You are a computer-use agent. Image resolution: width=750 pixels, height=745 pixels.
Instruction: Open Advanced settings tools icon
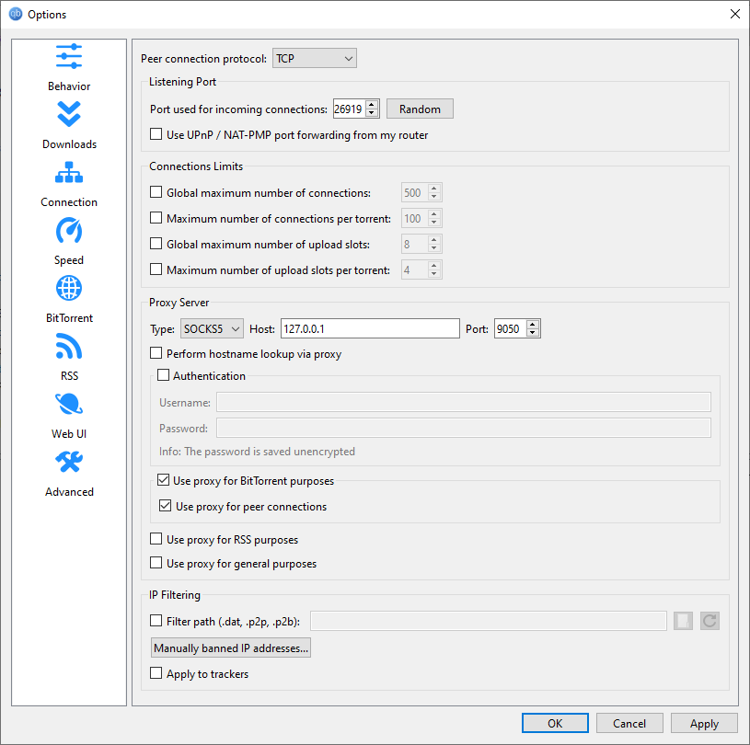pyautogui.click(x=69, y=463)
